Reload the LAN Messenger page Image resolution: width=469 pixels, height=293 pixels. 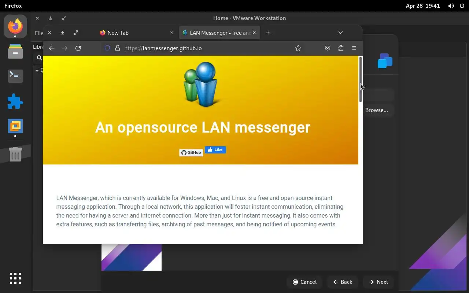(x=78, y=48)
